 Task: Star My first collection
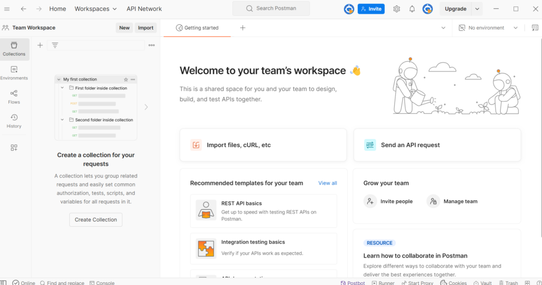pos(126,79)
